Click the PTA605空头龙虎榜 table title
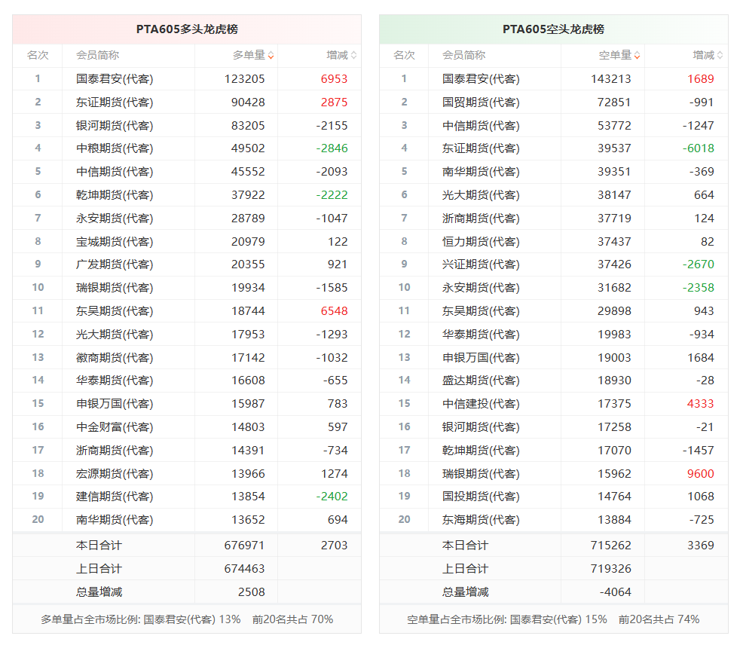Screen dimensions: 740x645 click(553, 29)
